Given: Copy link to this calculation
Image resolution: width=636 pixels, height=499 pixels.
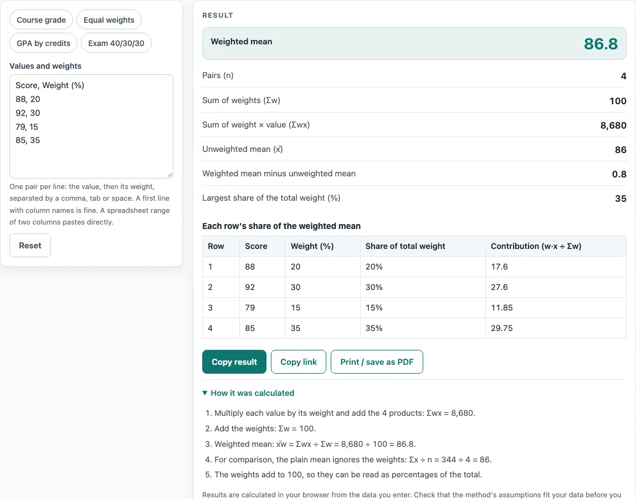Looking at the screenshot, I should [x=298, y=361].
